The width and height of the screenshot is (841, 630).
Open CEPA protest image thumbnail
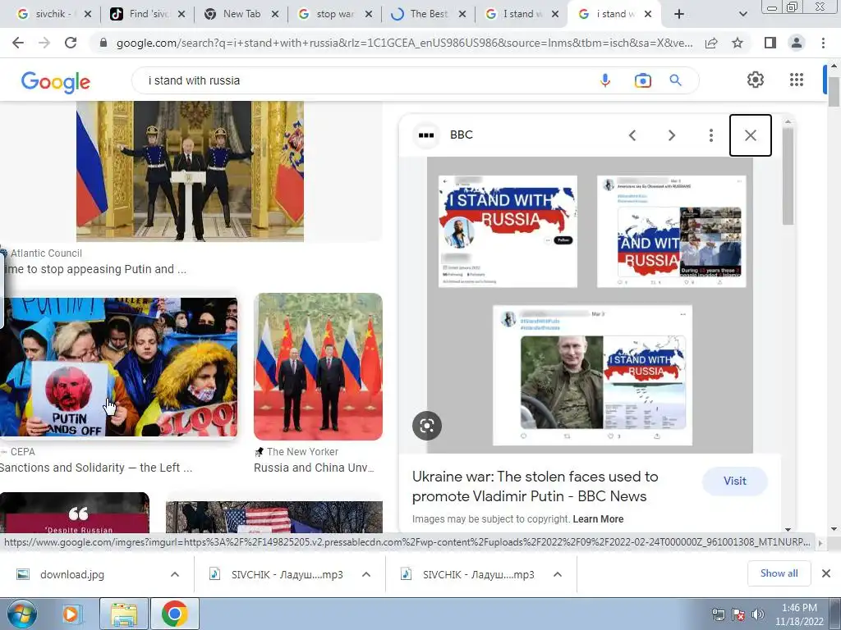pyautogui.click(x=118, y=367)
